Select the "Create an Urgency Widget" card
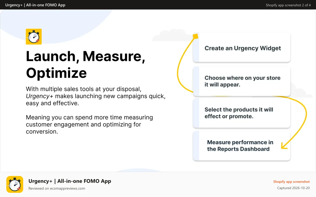 241,47
